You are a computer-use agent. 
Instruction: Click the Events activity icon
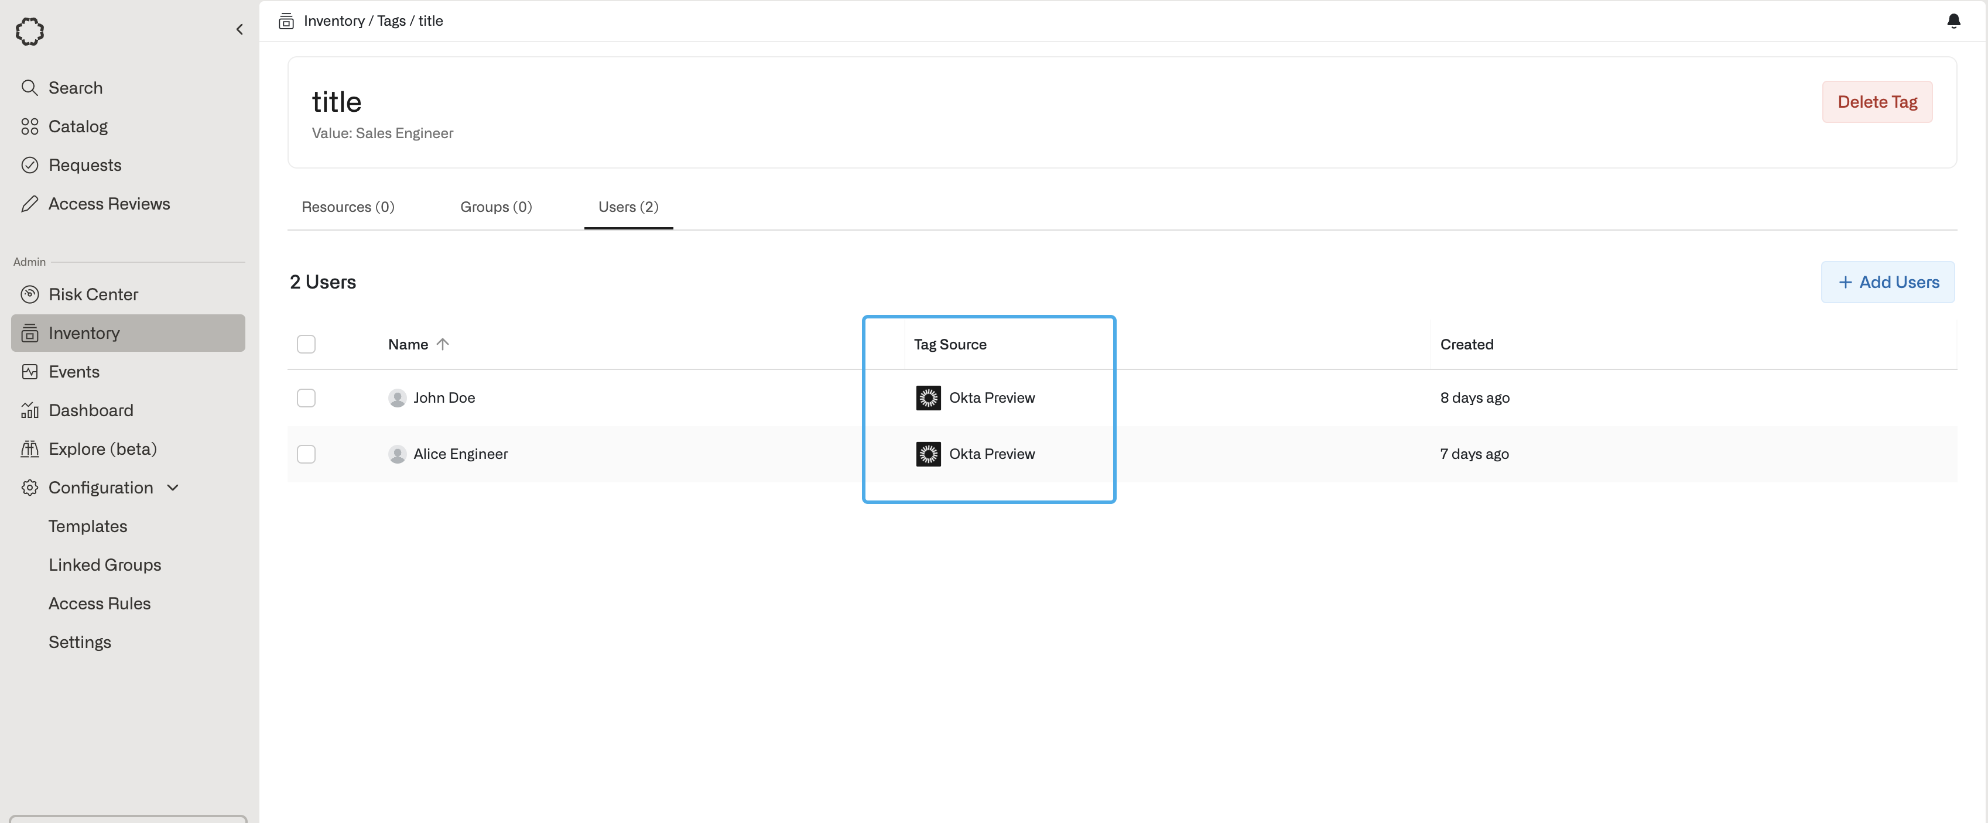(x=29, y=372)
